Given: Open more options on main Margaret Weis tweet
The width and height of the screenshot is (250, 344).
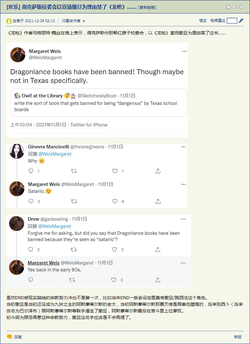Looking at the screenshot, I should coord(184,51).
